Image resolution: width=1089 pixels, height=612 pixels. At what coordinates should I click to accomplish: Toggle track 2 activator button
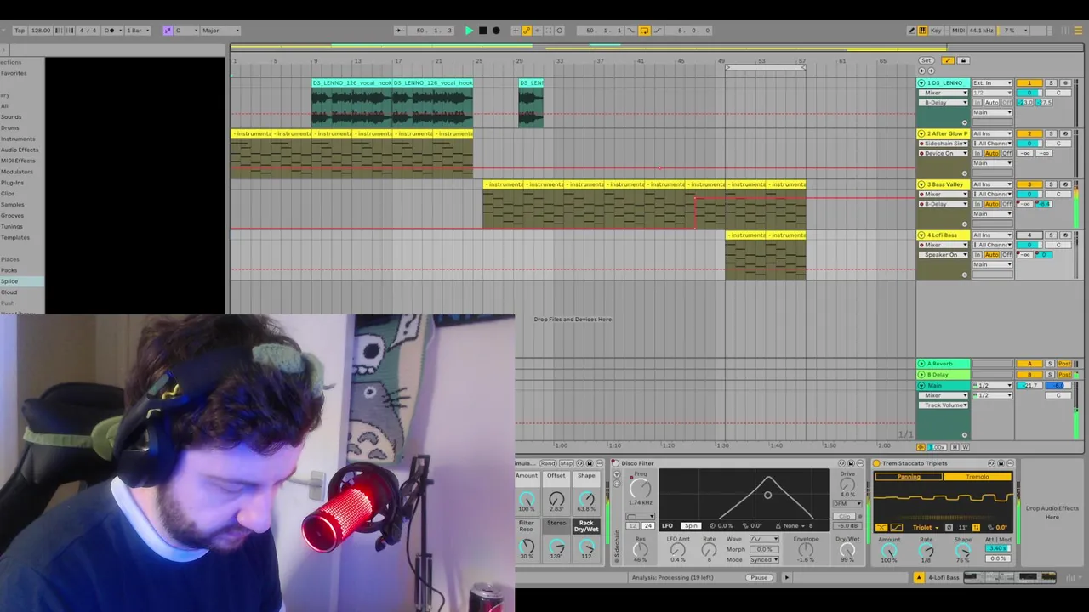coord(1029,133)
